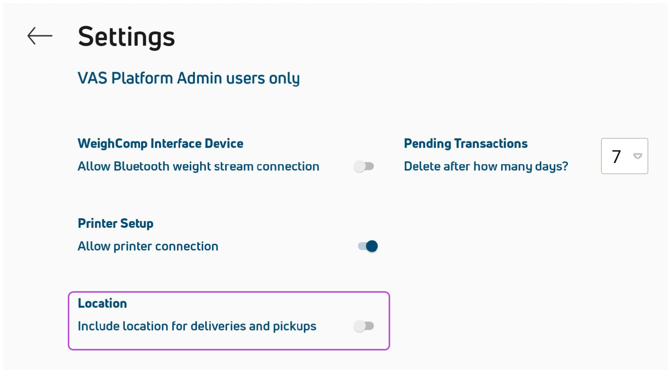Click 'VAS Platform Admin users only' subtitle
This screenshot has height=370, width=668.
tap(189, 78)
